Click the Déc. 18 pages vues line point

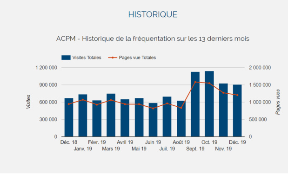pos(69,104)
